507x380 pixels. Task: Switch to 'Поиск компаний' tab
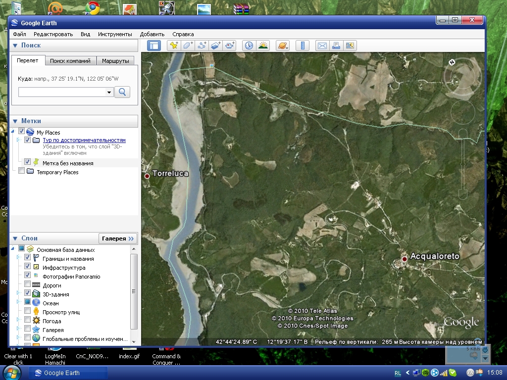click(70, 61)
